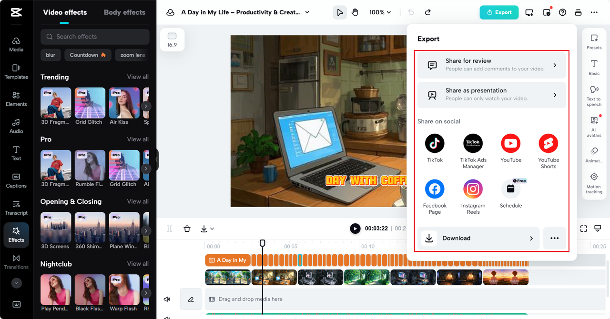Show more Trending effects arrow
Screen dimensions: 610x319
pos(146,106)
